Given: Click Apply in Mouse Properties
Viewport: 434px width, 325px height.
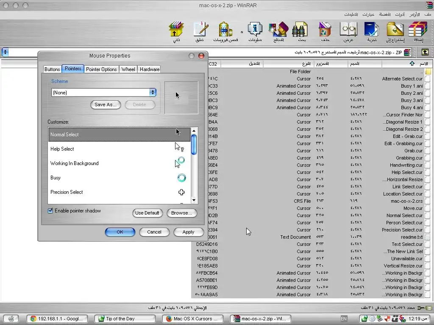Looking at the screenshot, I should [x=189, y=232].
